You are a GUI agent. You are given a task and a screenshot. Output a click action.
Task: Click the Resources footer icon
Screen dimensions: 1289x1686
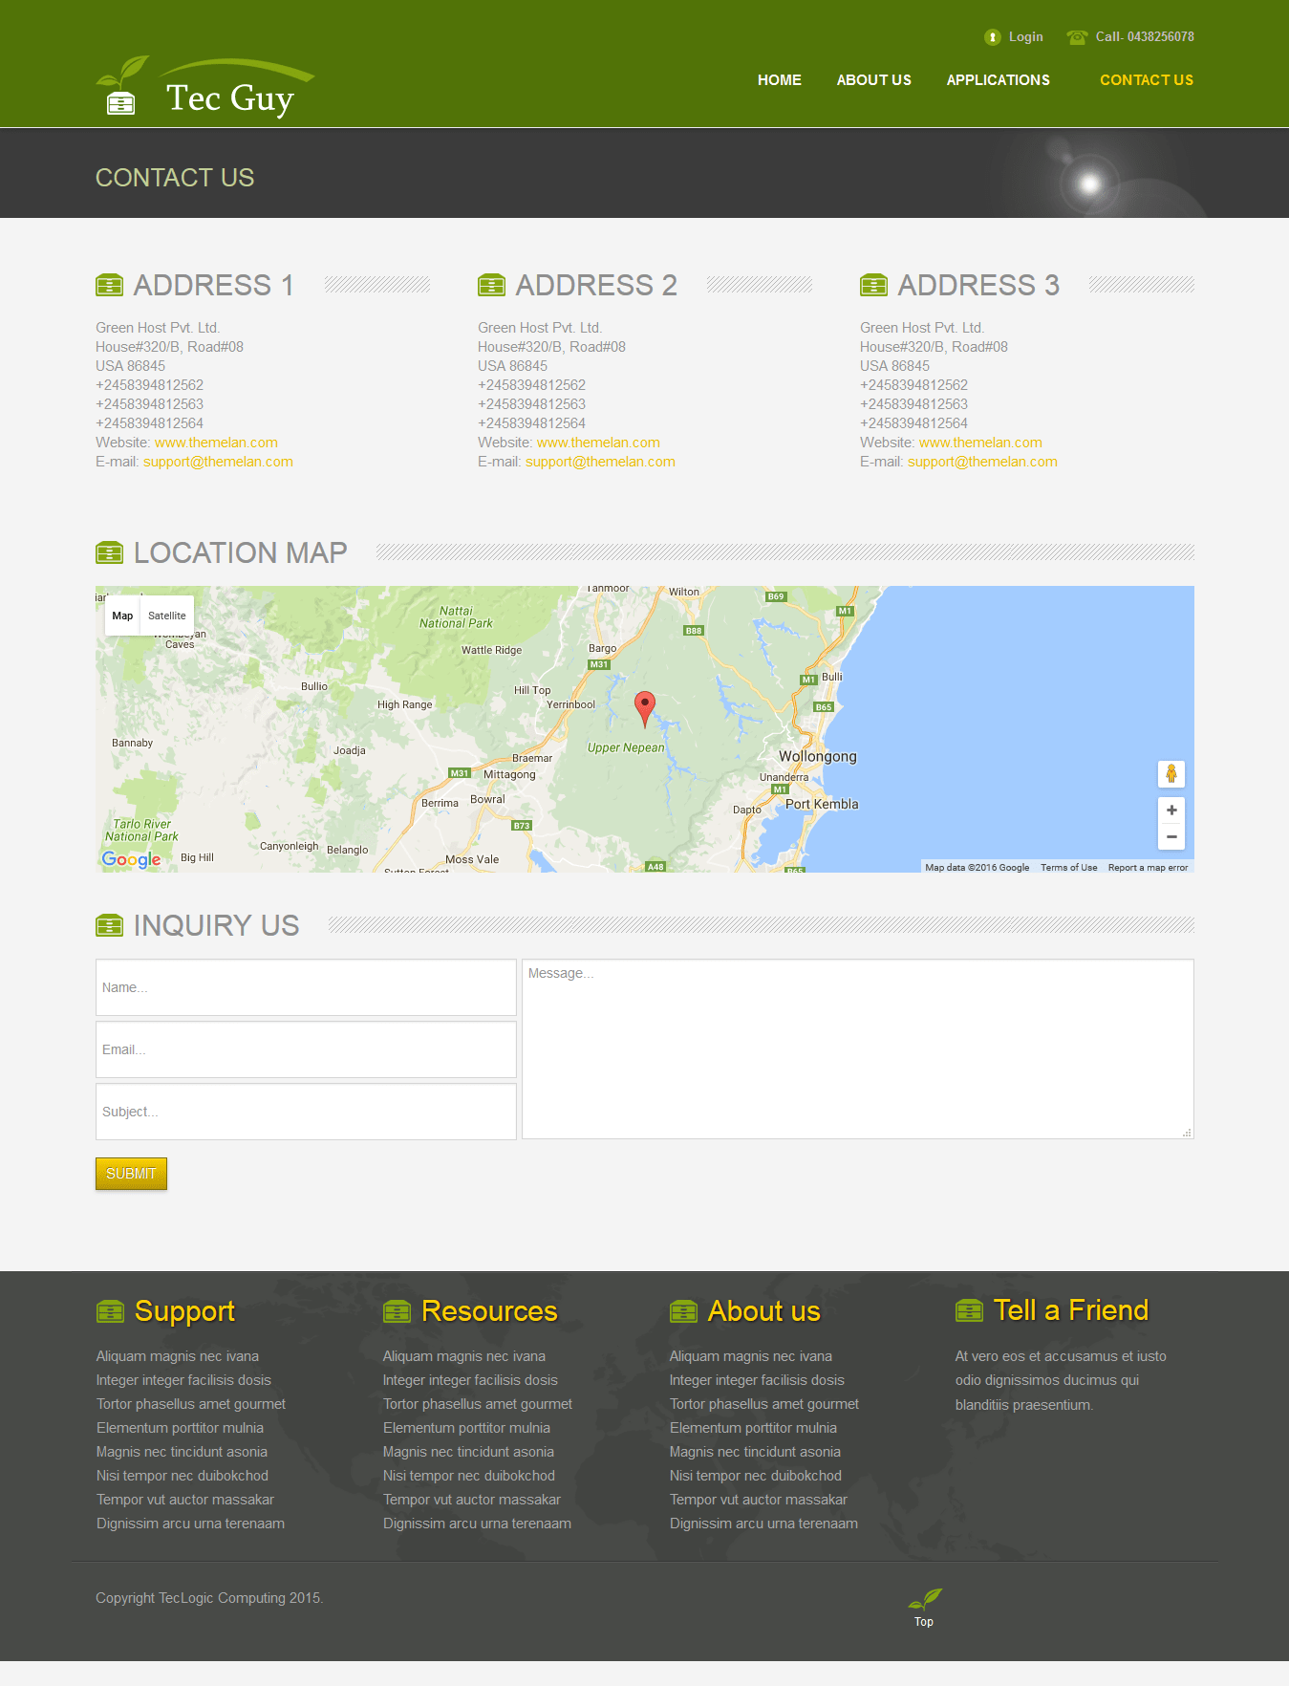pos(397,1311)
